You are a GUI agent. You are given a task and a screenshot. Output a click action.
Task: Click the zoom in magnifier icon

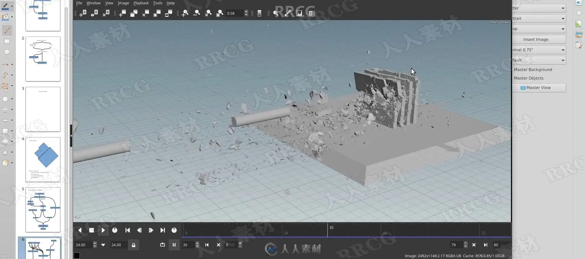pyautogui.click(x=185, y=13)
